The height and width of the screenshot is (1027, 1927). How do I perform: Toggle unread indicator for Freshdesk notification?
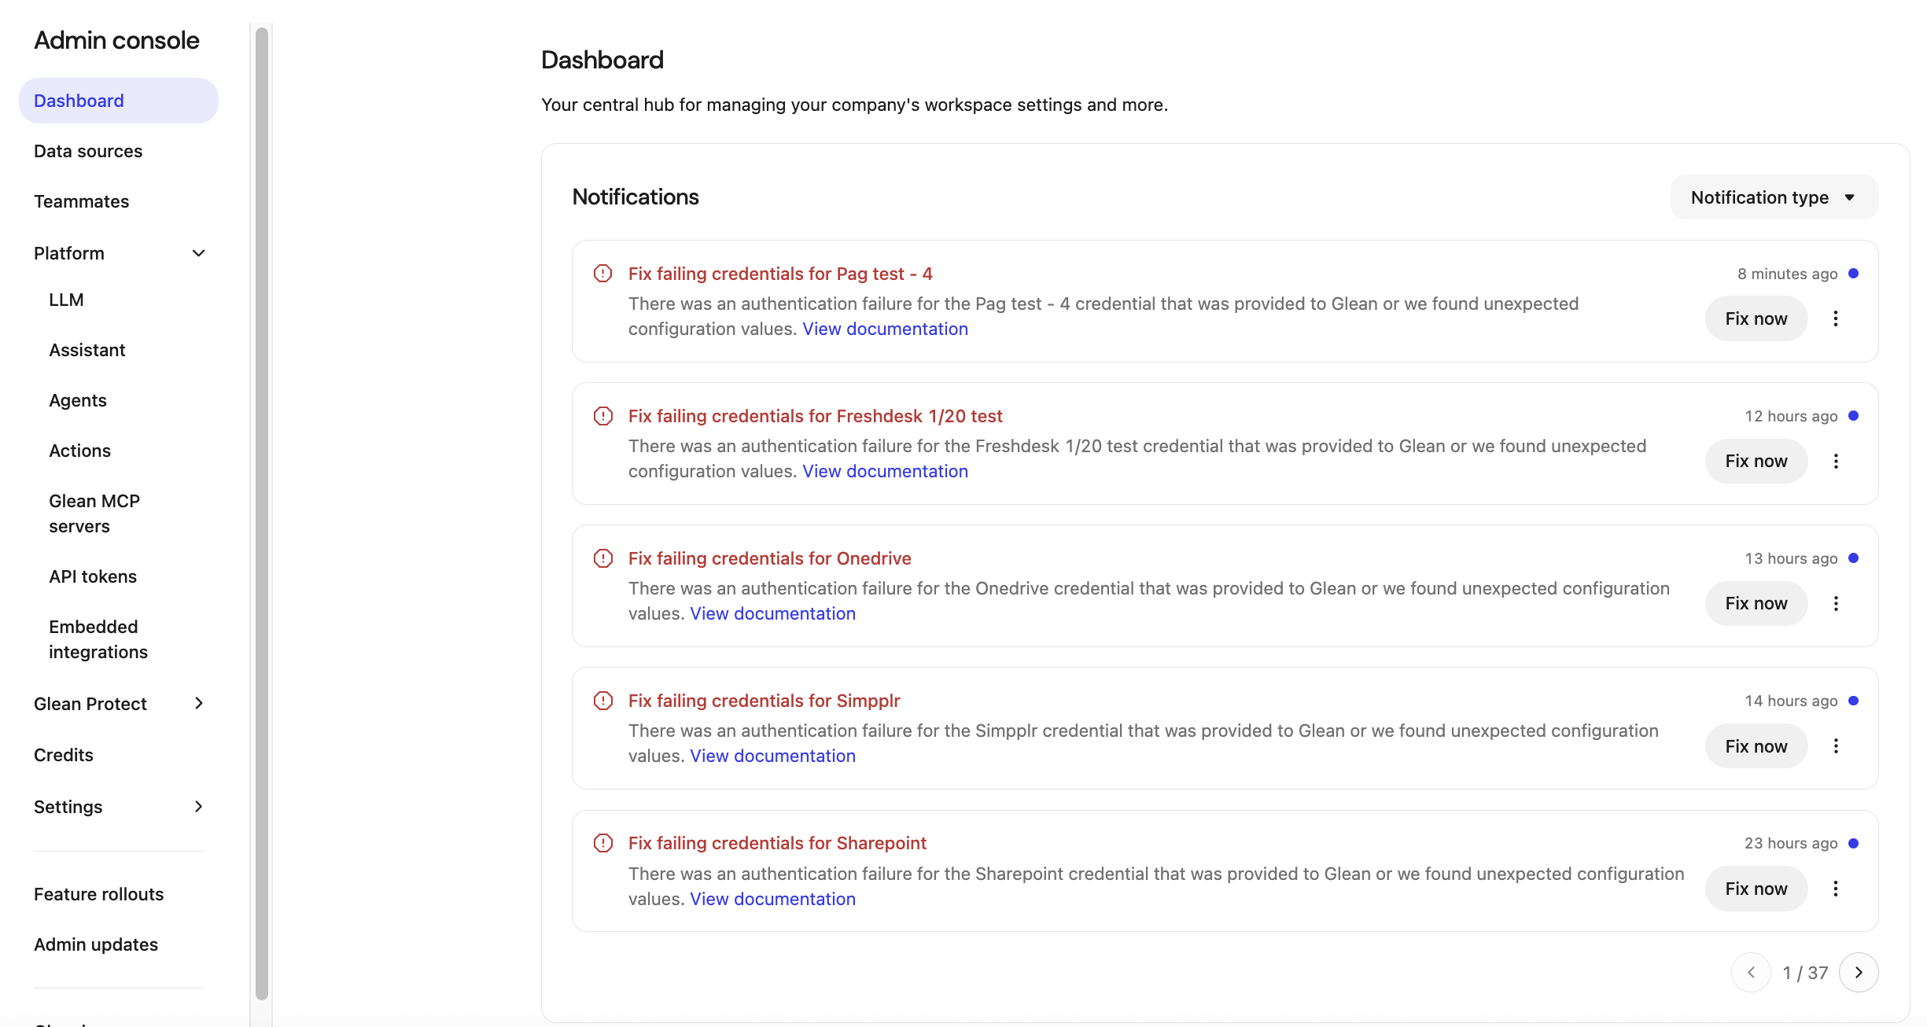click(x=1855, y=415)
